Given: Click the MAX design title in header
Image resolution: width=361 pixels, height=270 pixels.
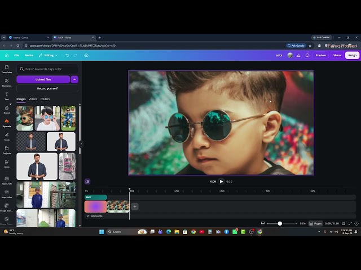Looking at the screenshot, I should (x=279, y=55).
